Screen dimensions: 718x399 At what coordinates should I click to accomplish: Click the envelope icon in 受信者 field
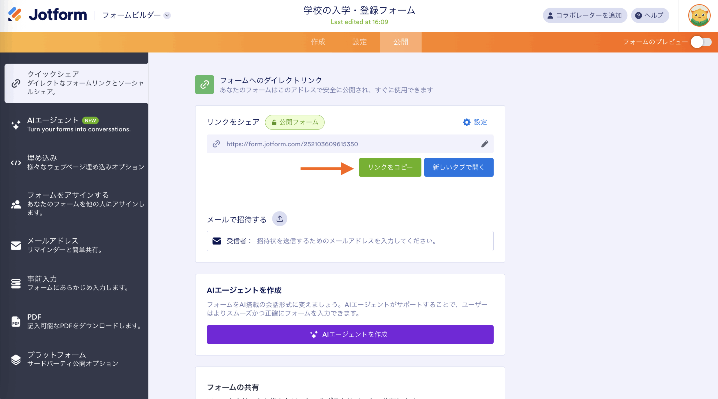tap(217, 241)
